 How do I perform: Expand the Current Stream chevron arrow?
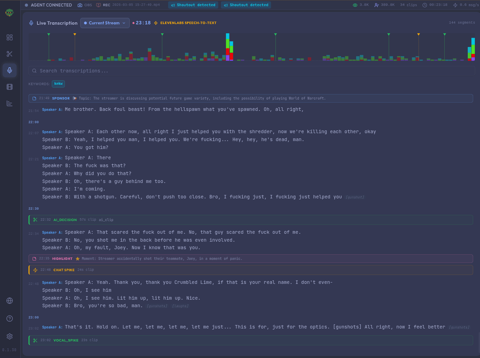[124, 23]
